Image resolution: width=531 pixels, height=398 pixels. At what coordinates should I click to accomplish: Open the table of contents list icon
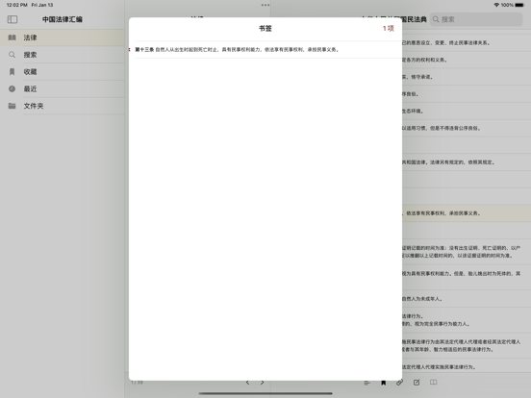point(367,383)
